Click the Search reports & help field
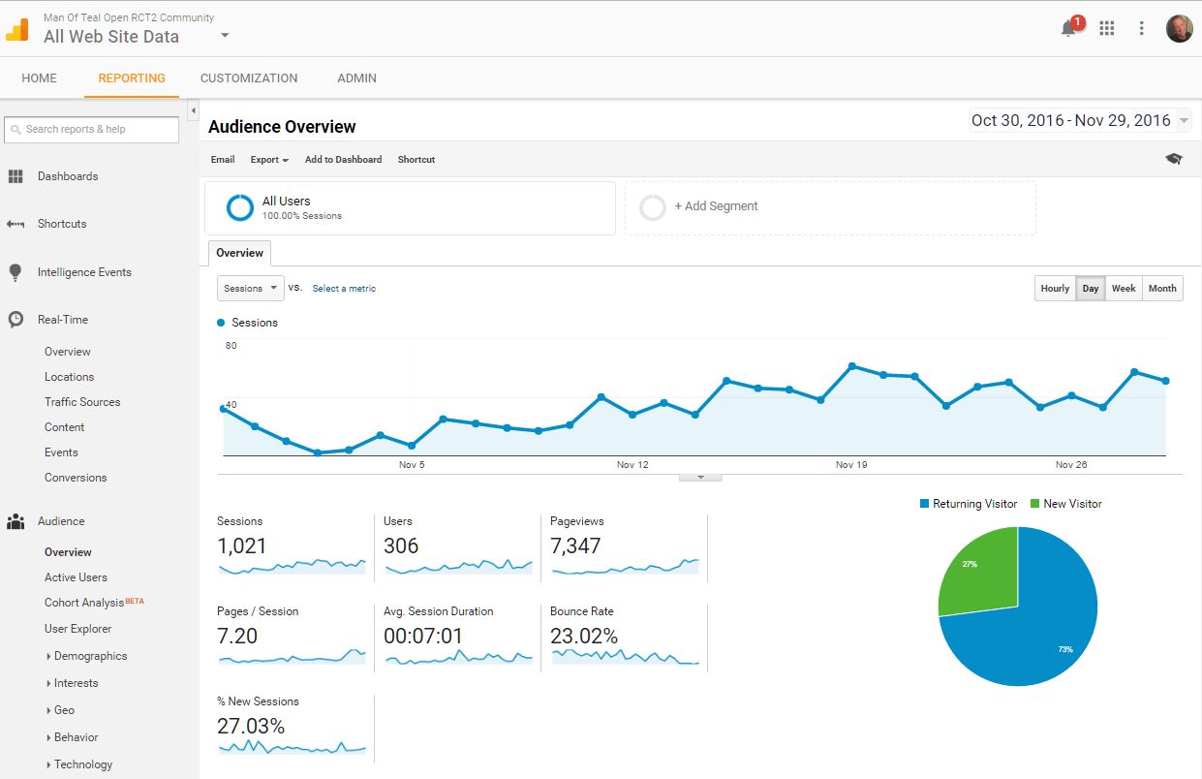The image size is (1202, 779). [x=92, y=130]
